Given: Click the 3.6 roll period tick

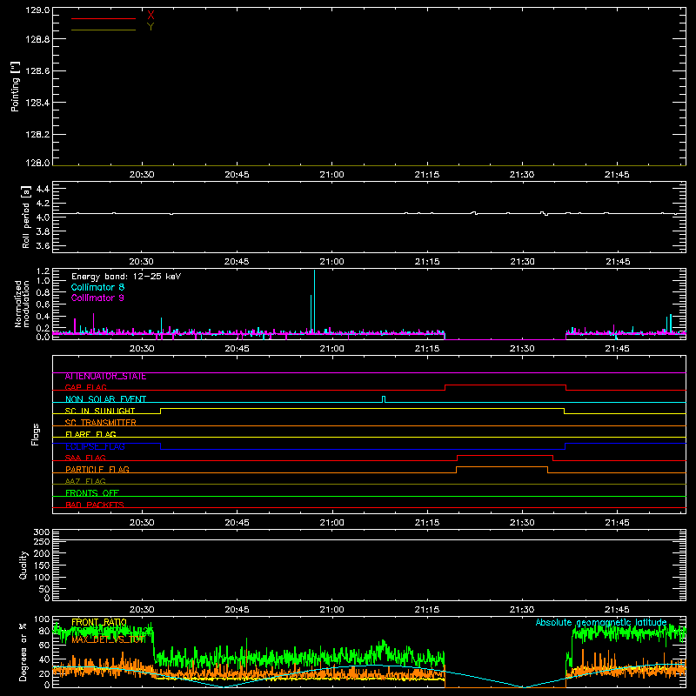Looking at the screenshot, I should tap(43, 245).
